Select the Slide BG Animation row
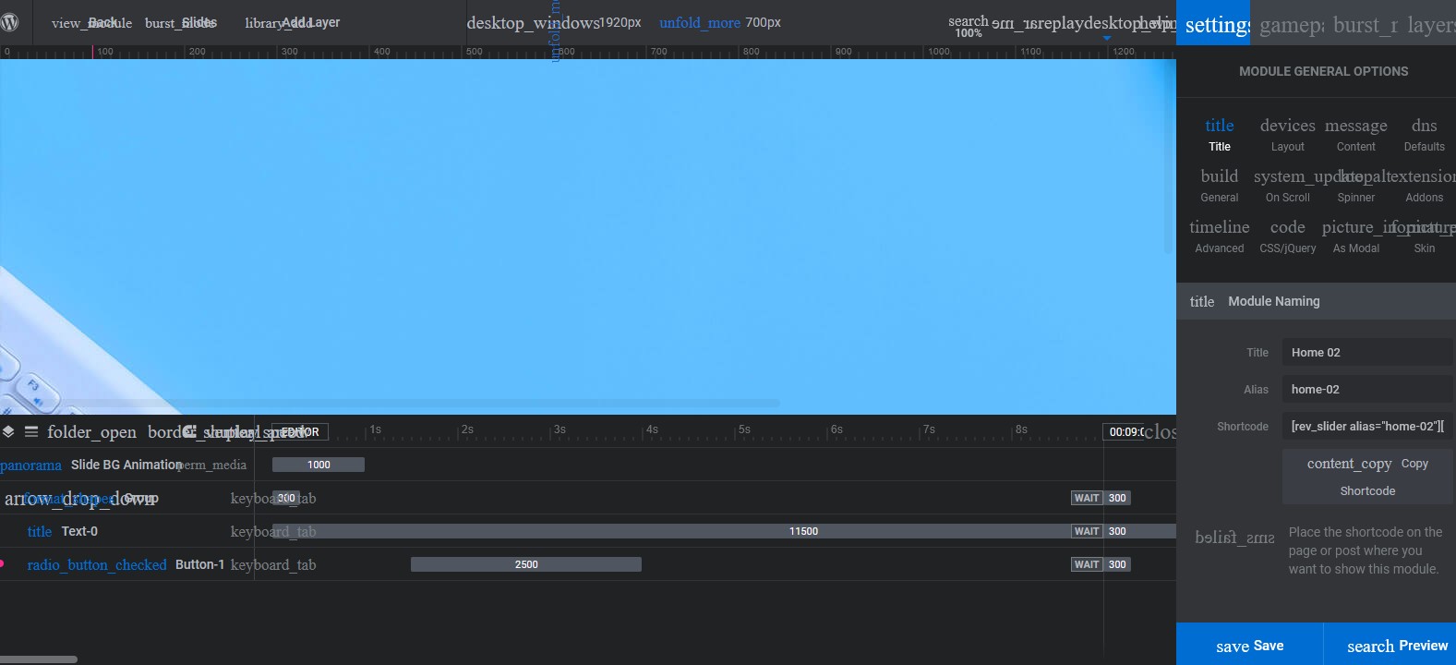The image size is (1456, 665). coord(126,465)
